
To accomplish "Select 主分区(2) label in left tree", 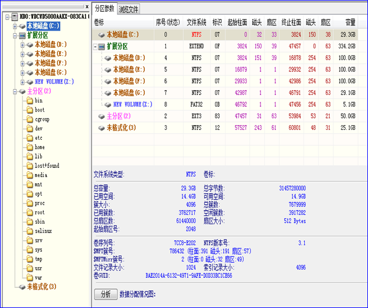I will pos(39,91).
